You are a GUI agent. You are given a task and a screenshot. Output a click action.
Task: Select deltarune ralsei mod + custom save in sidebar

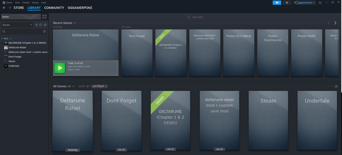tap(26, 52)
